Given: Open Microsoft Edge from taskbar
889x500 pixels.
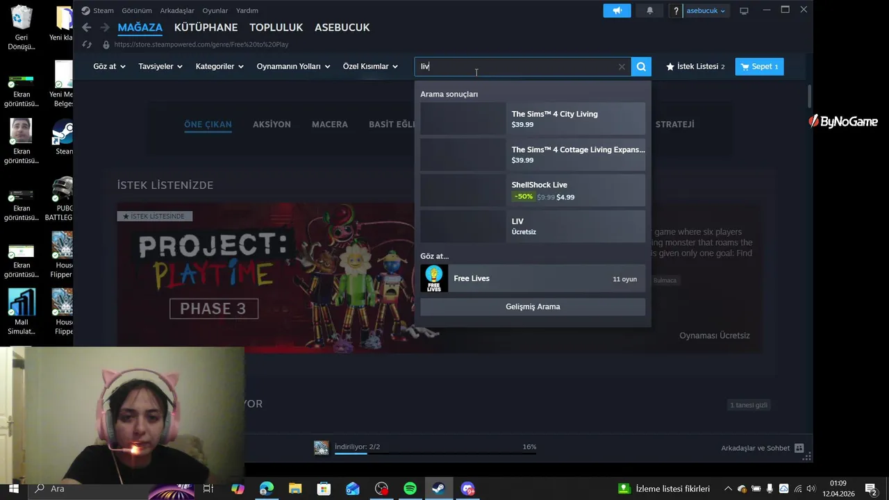Looking at the screenshot, I should [x=266, y=489].
